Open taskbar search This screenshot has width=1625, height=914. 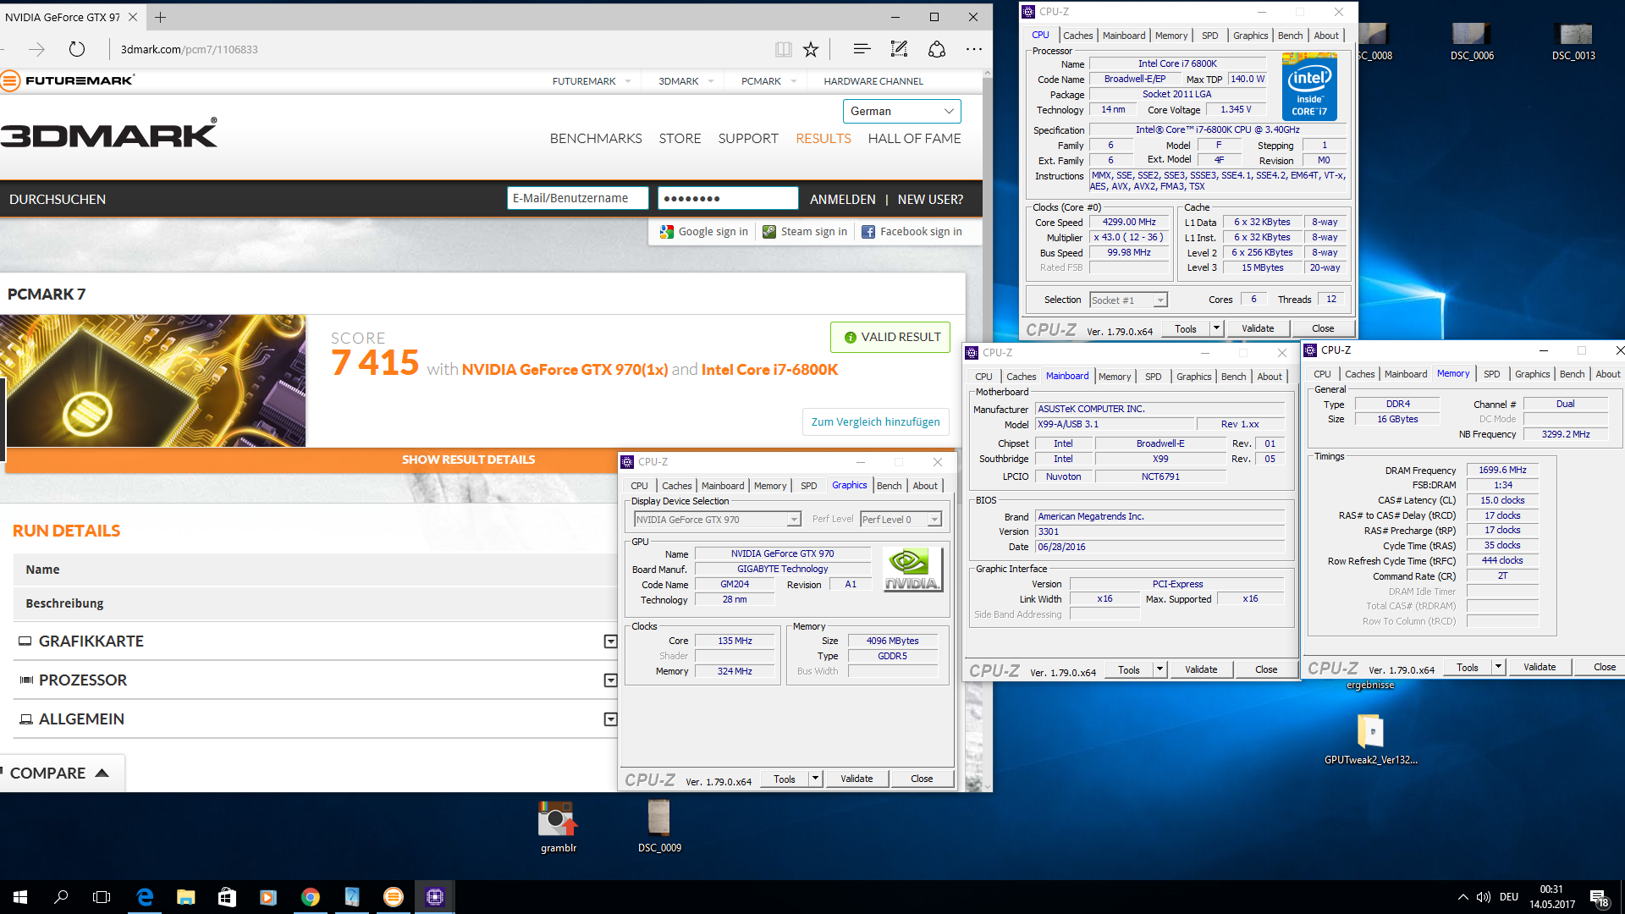point(61,897)
